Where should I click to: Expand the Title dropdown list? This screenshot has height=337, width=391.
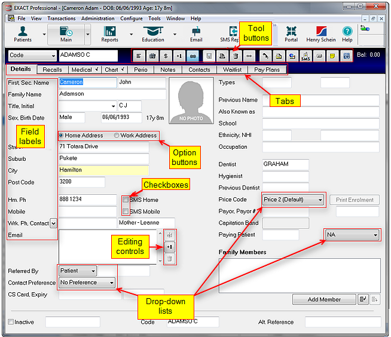(113, 106)
